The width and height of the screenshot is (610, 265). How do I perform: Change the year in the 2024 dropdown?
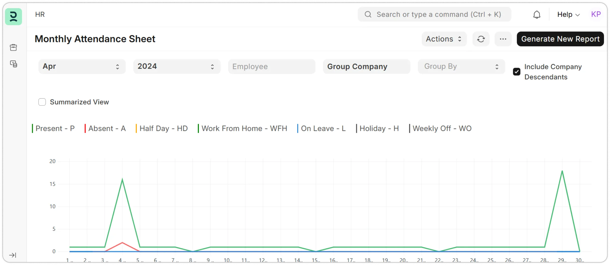pyautogui.click(x=176, y=66)
